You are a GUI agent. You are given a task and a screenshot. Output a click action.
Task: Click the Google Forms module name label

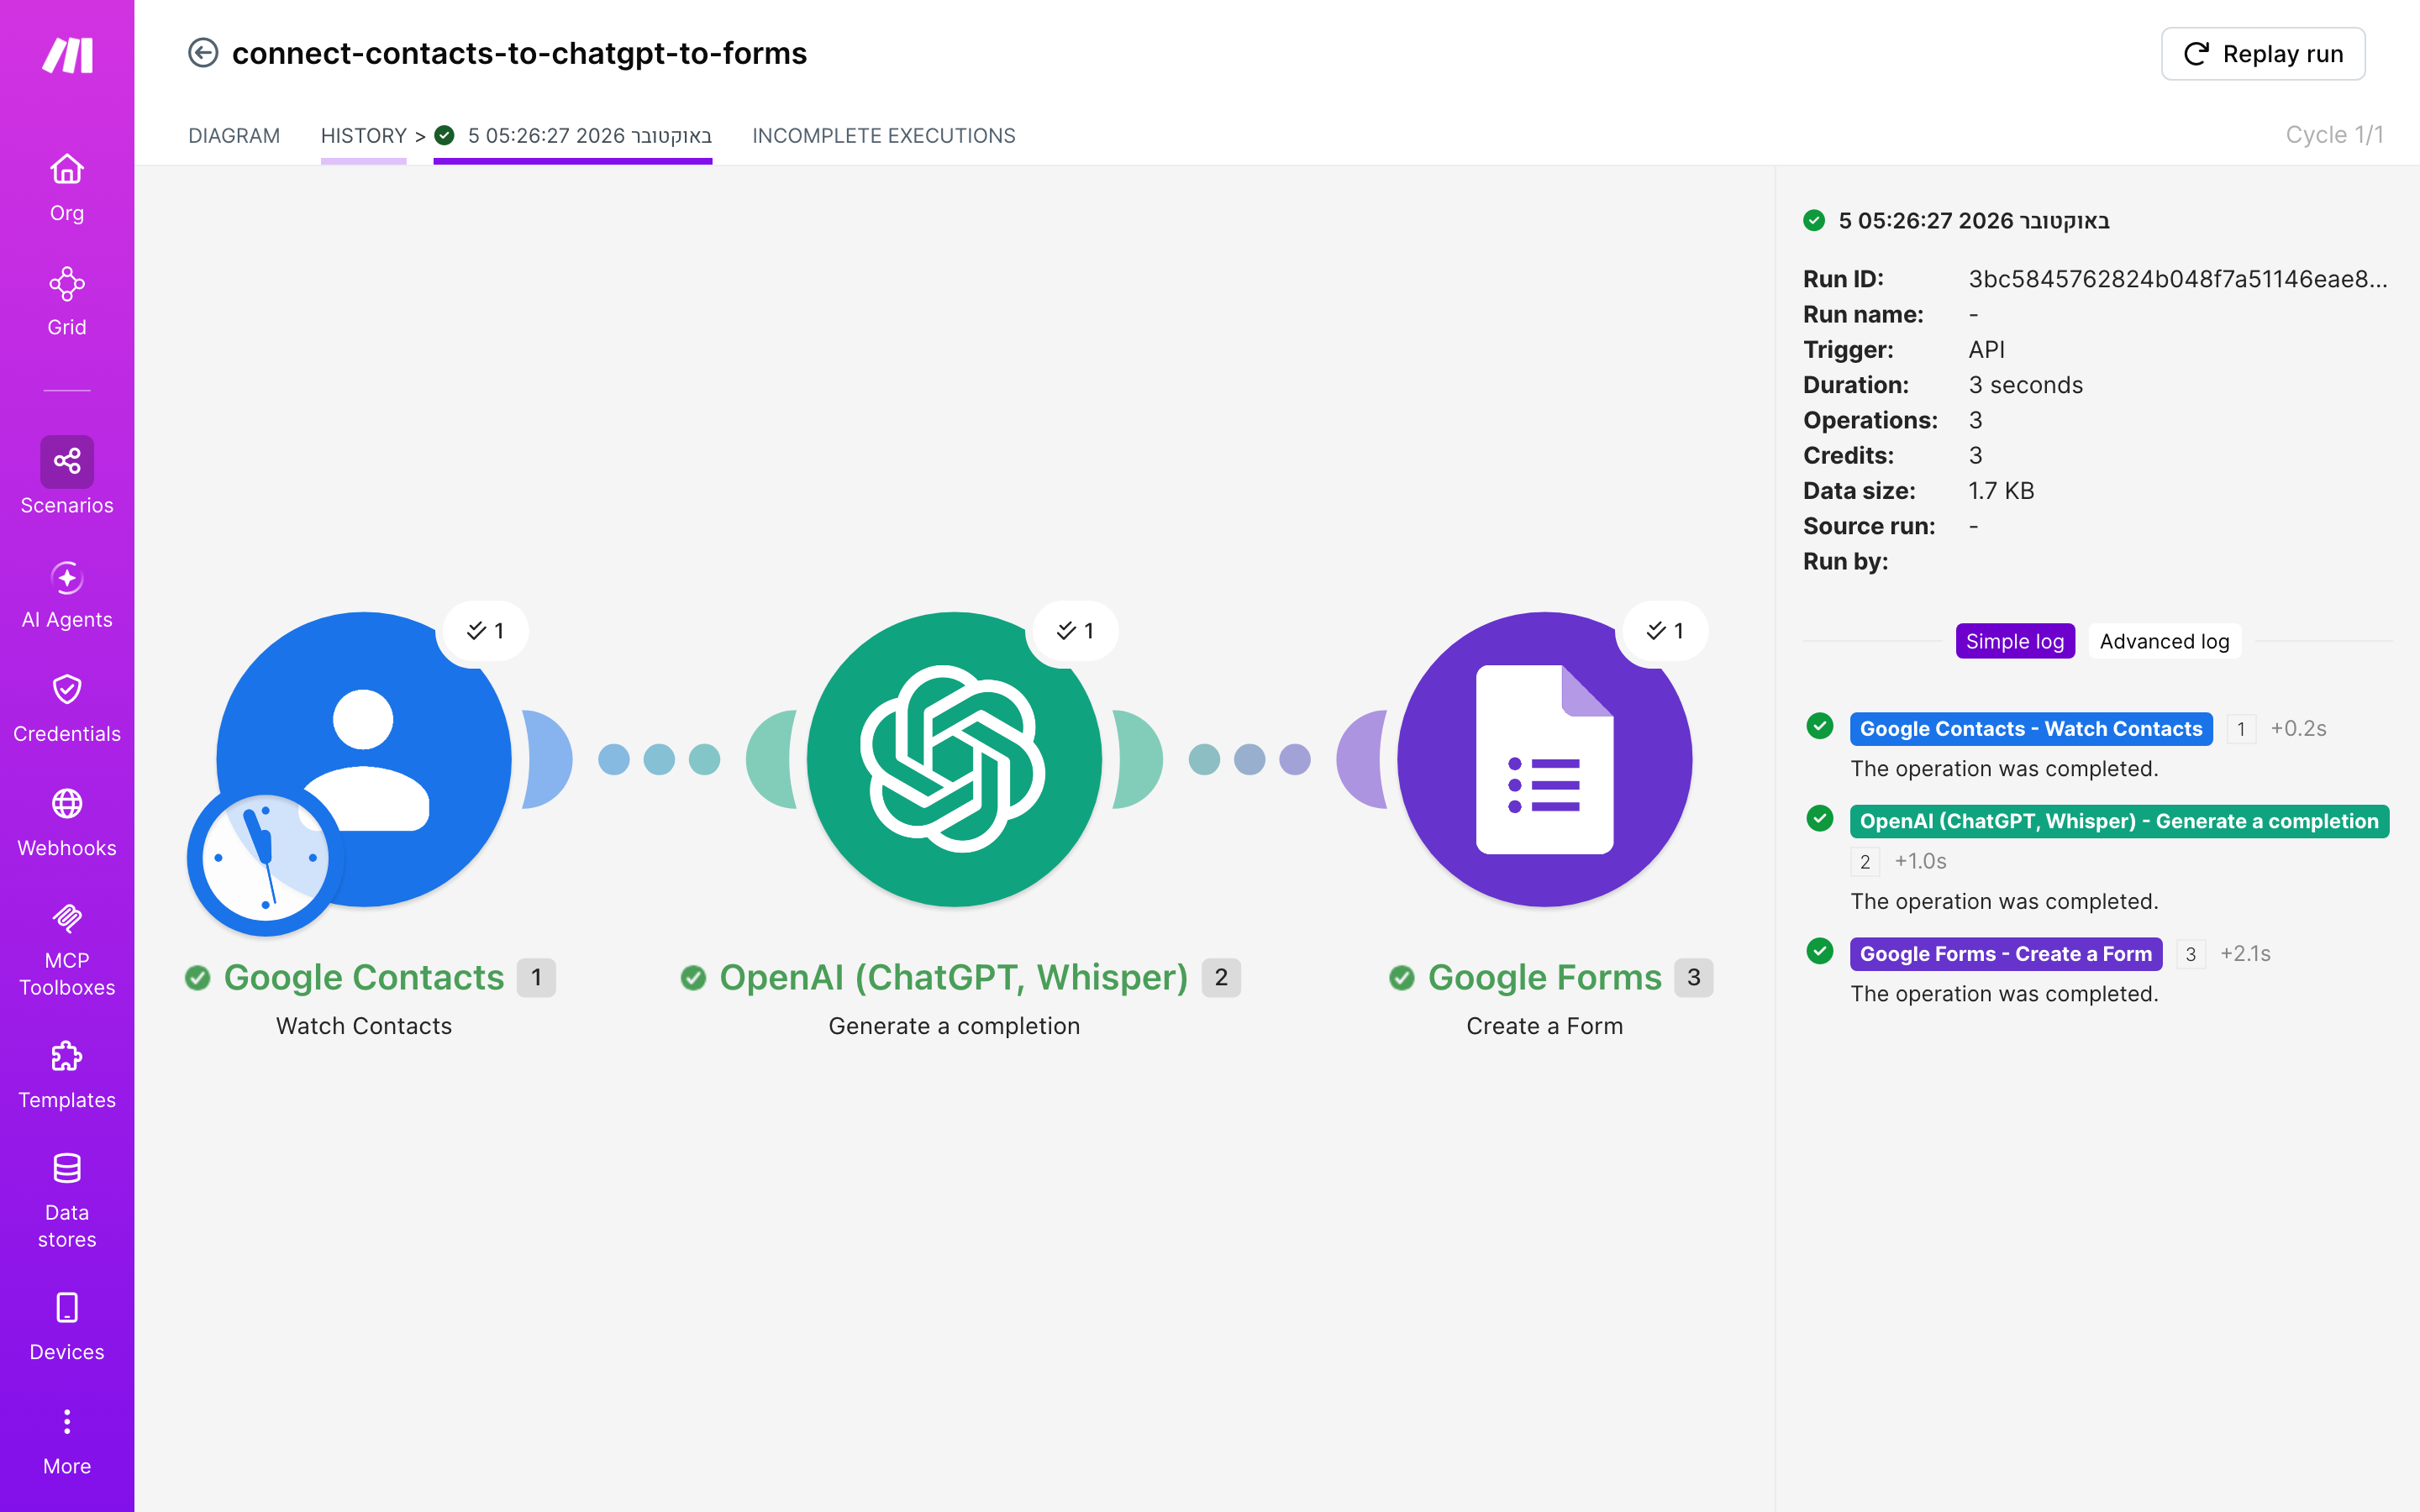pyautogui.click(x=1544, y=977)
